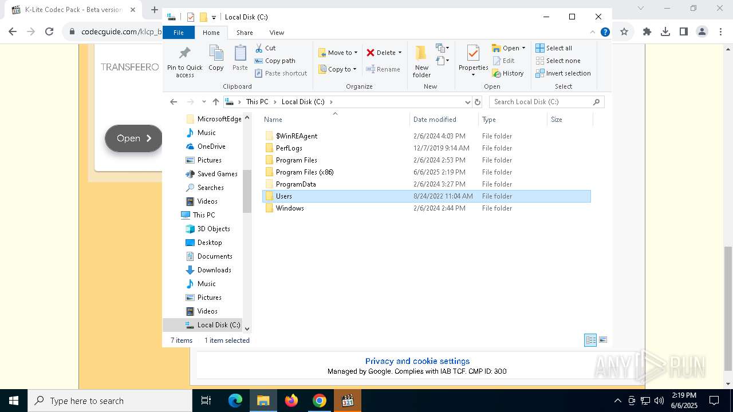Click Paste shortcut command

pos(281,73)
